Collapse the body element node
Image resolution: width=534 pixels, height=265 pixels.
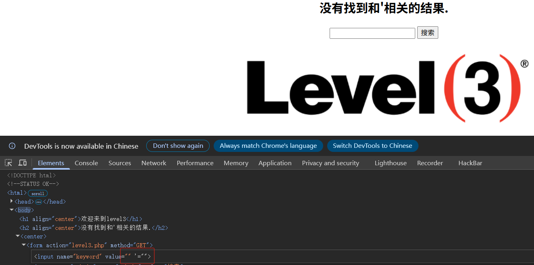(x=12, y=210)
